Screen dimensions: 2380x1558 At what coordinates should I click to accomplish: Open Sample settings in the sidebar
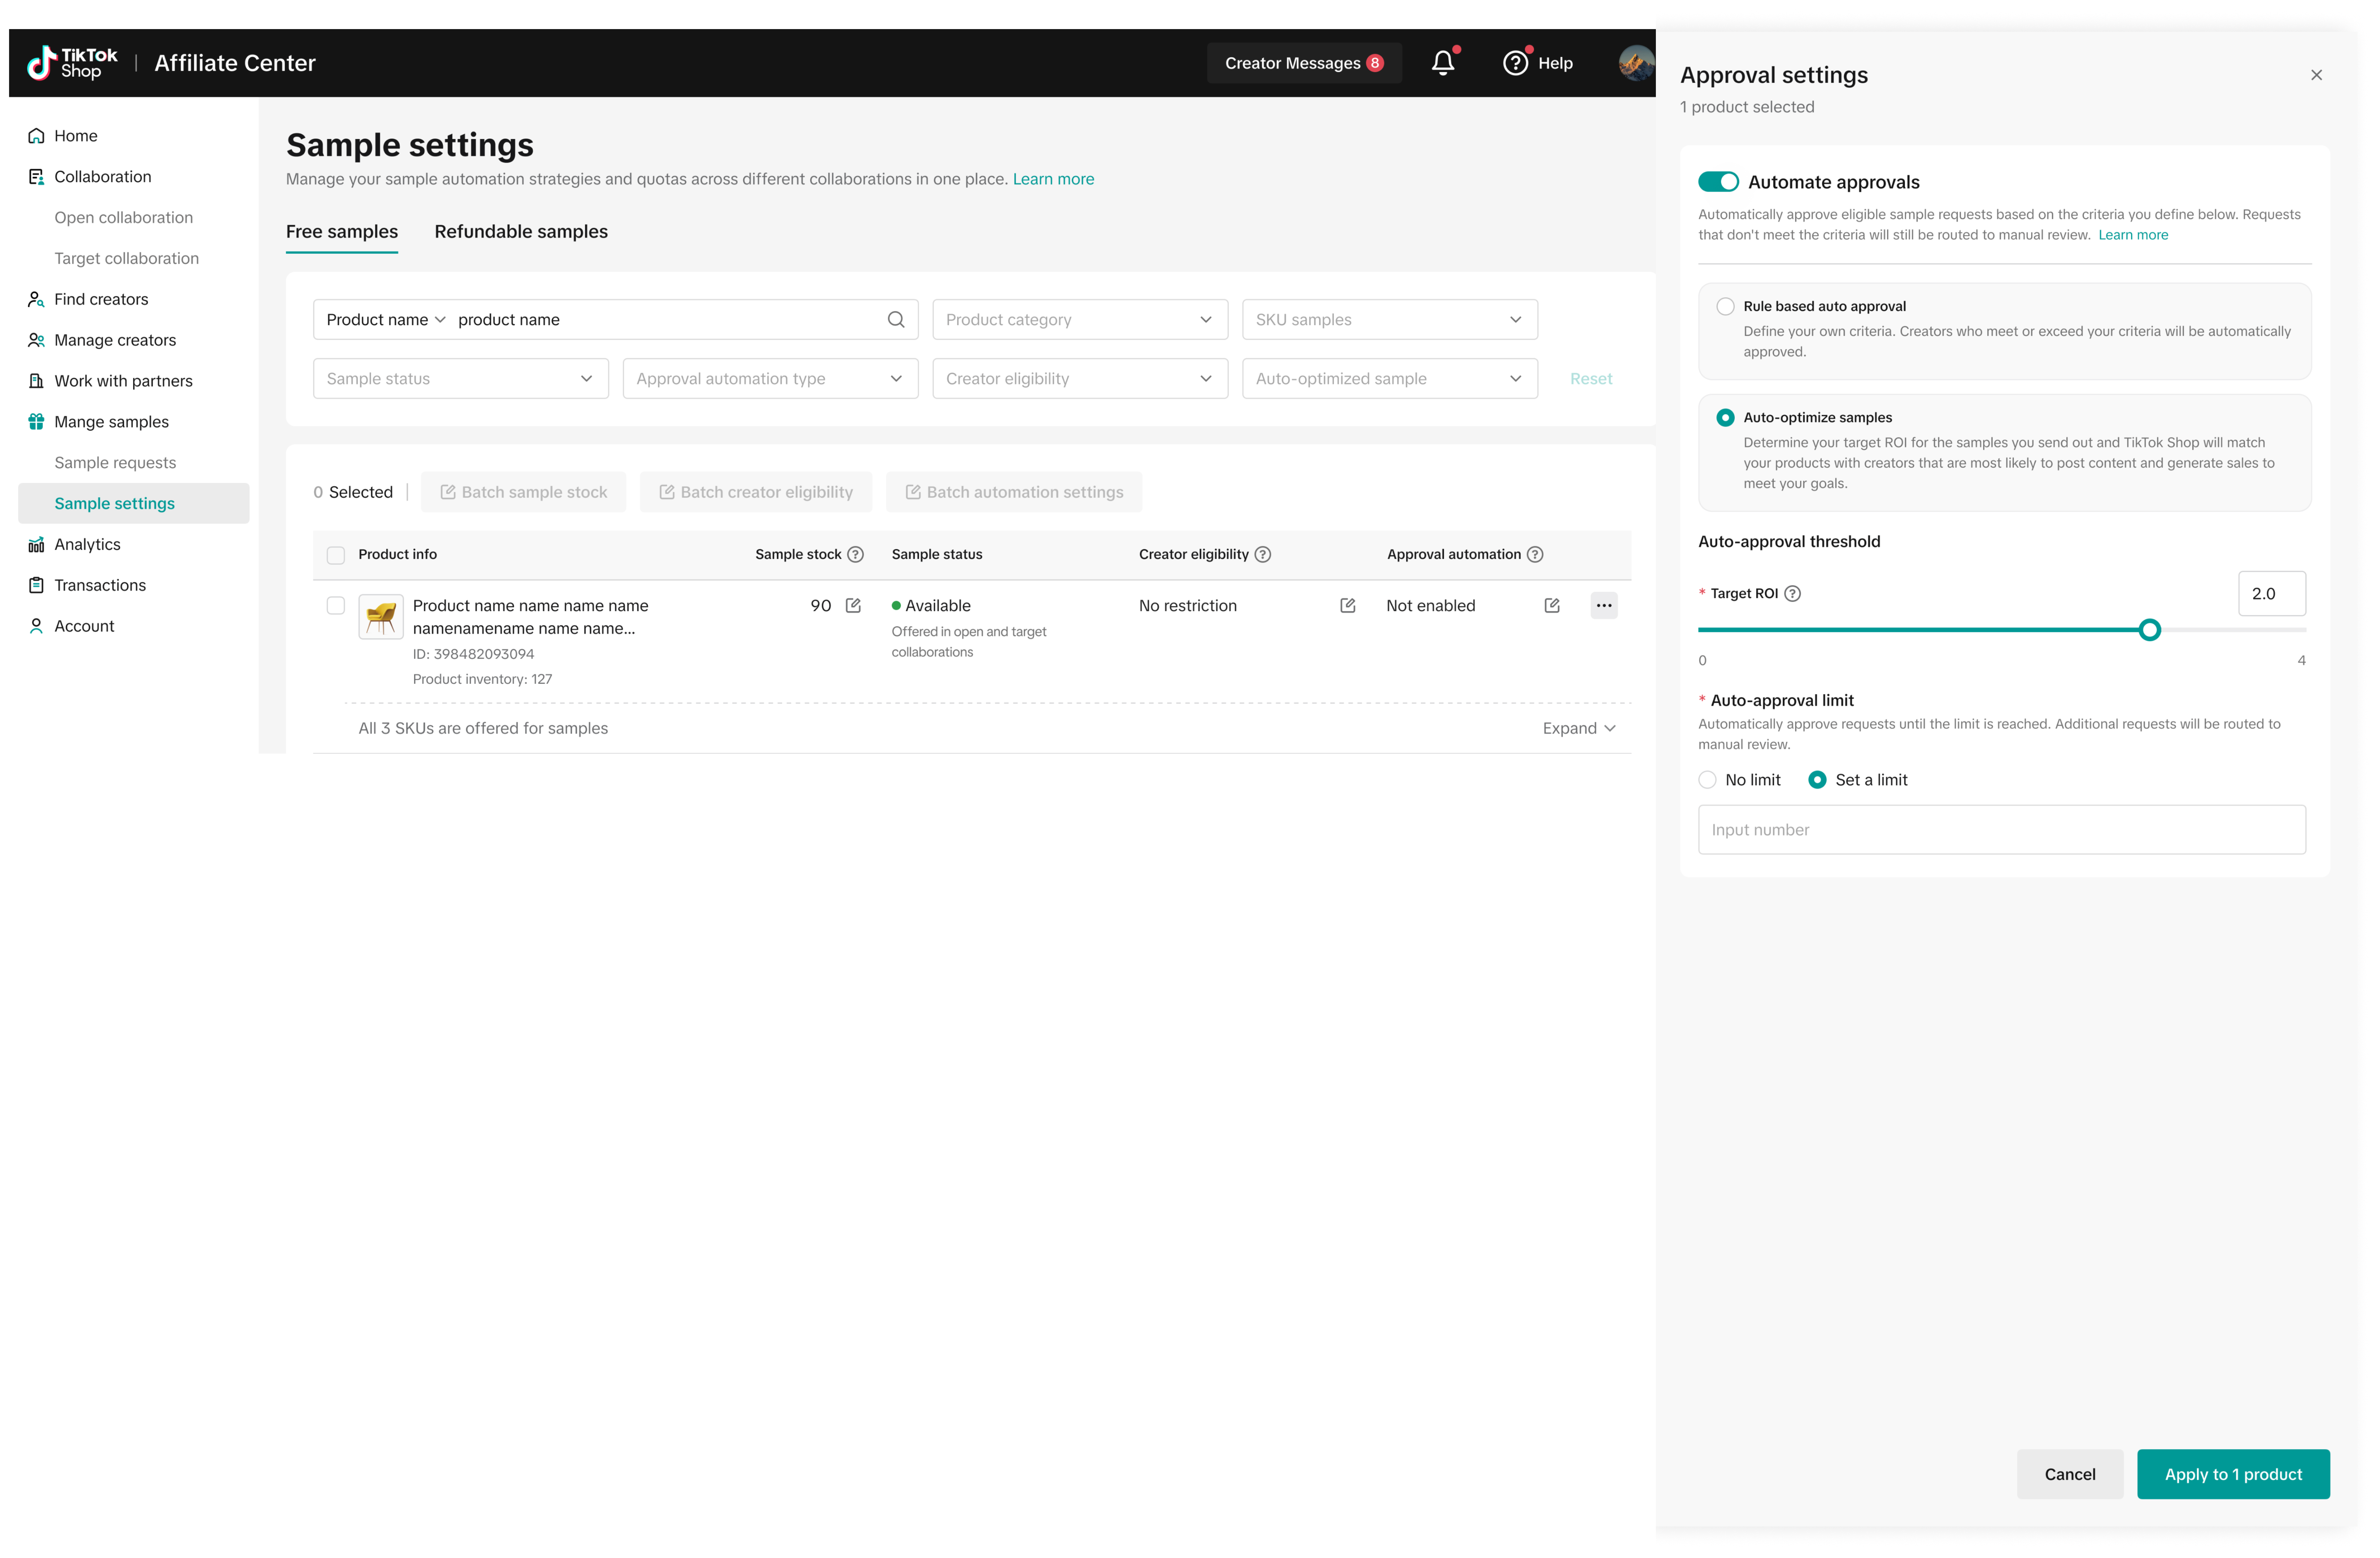coord(134,504)
